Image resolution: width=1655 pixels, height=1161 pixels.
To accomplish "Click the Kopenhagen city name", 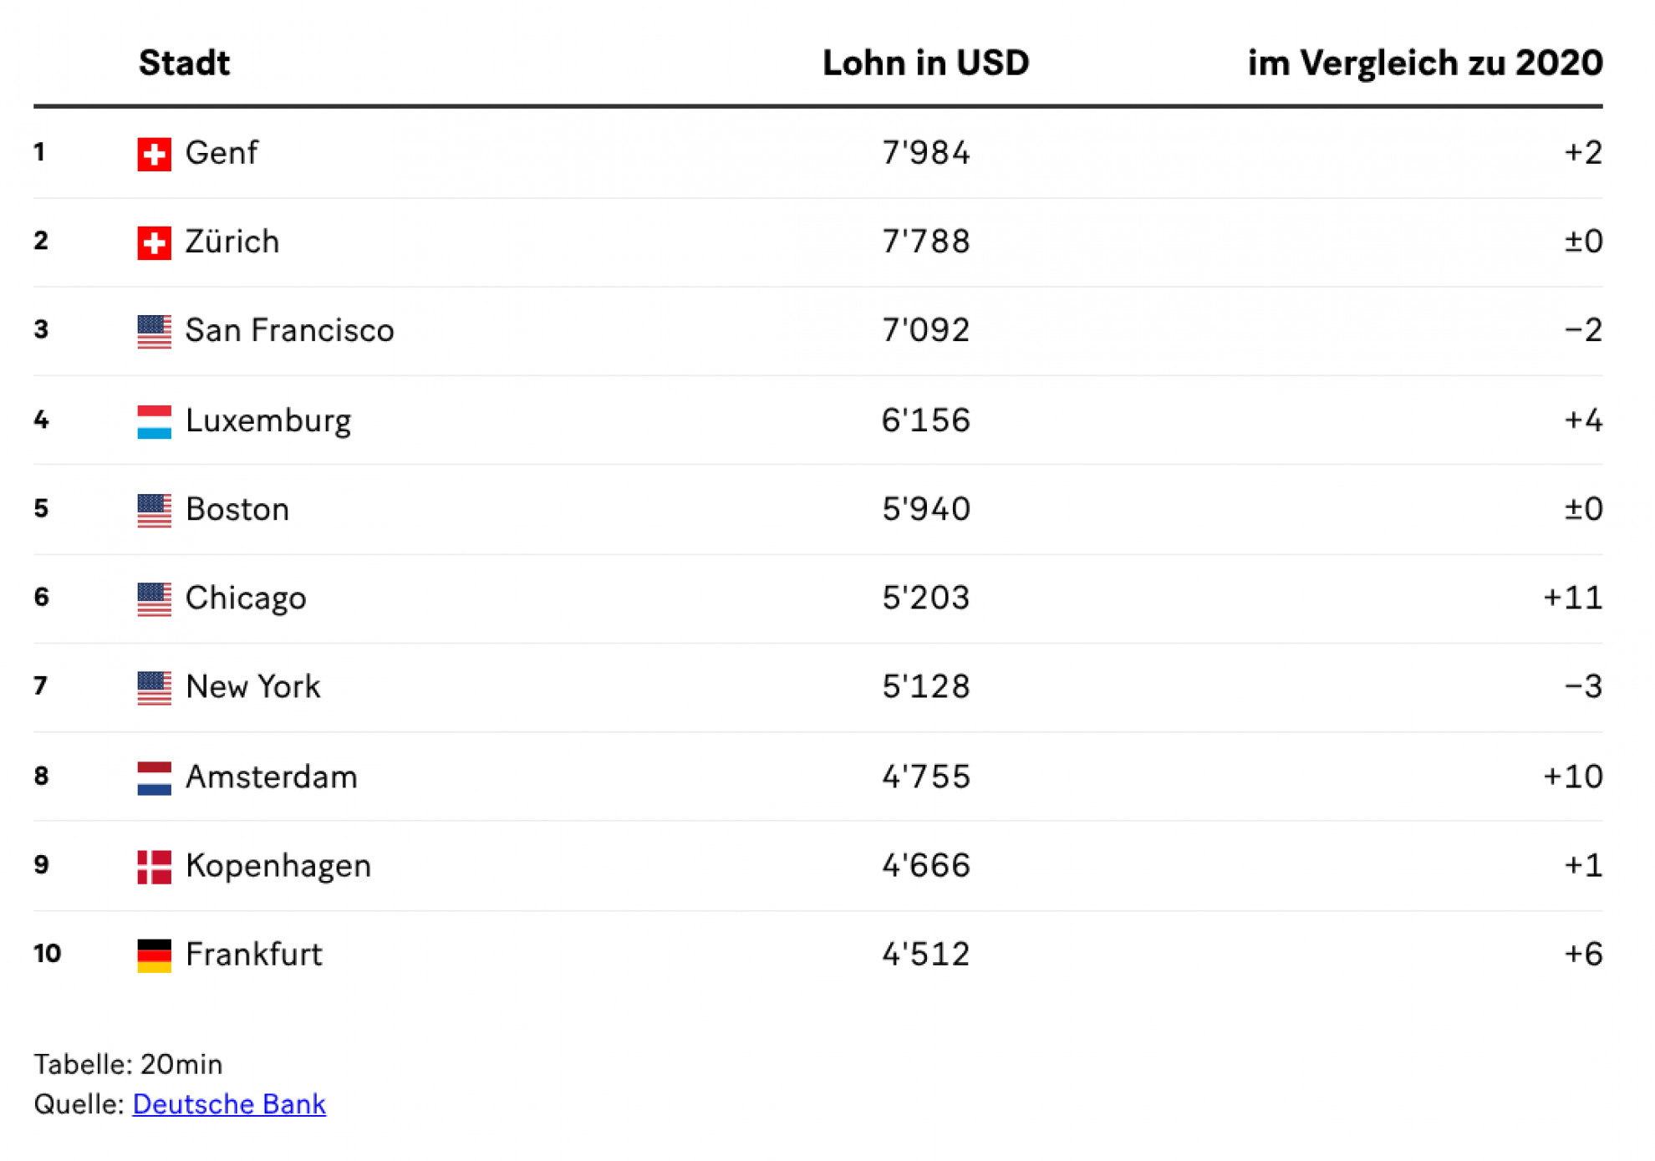I will 278,866.
